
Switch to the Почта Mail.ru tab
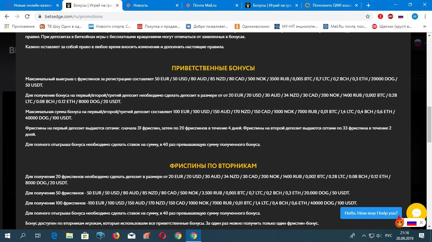209,5
